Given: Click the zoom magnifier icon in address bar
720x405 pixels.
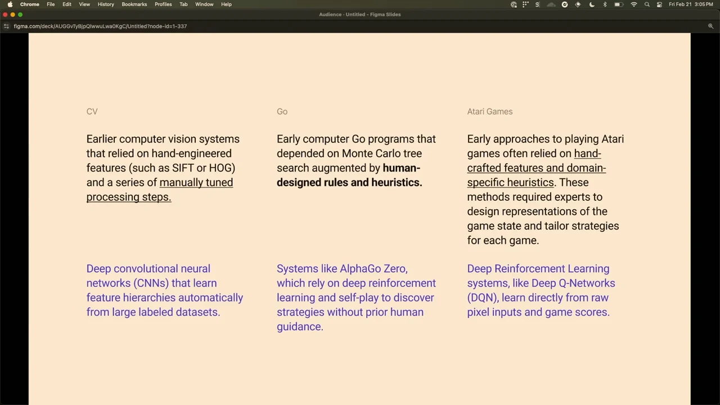Looking at the screenshot, I should (710, 26).
